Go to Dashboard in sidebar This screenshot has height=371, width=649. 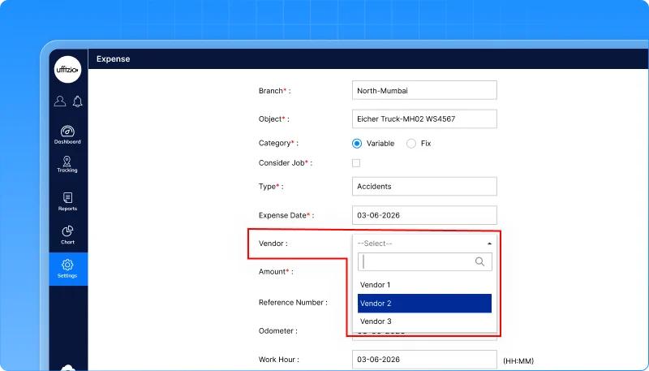tap(67, 135)
